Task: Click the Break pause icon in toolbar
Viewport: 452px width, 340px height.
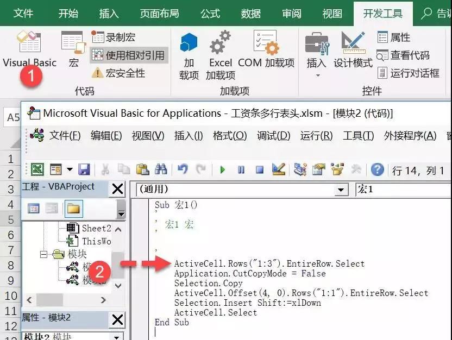Action: [x=241, y=169]
